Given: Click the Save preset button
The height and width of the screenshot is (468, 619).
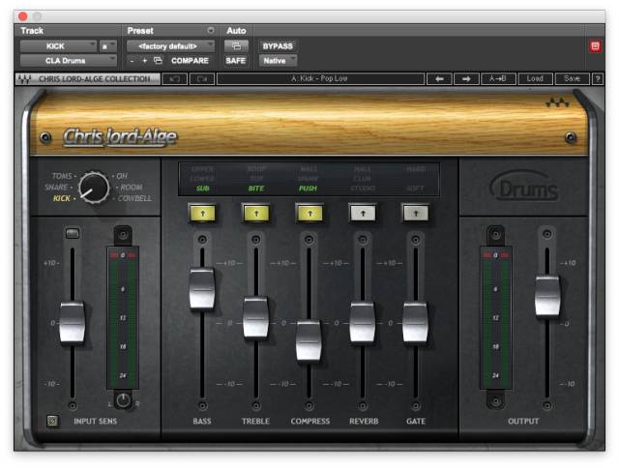Looking at the screenshot, I should coord(572,79).
